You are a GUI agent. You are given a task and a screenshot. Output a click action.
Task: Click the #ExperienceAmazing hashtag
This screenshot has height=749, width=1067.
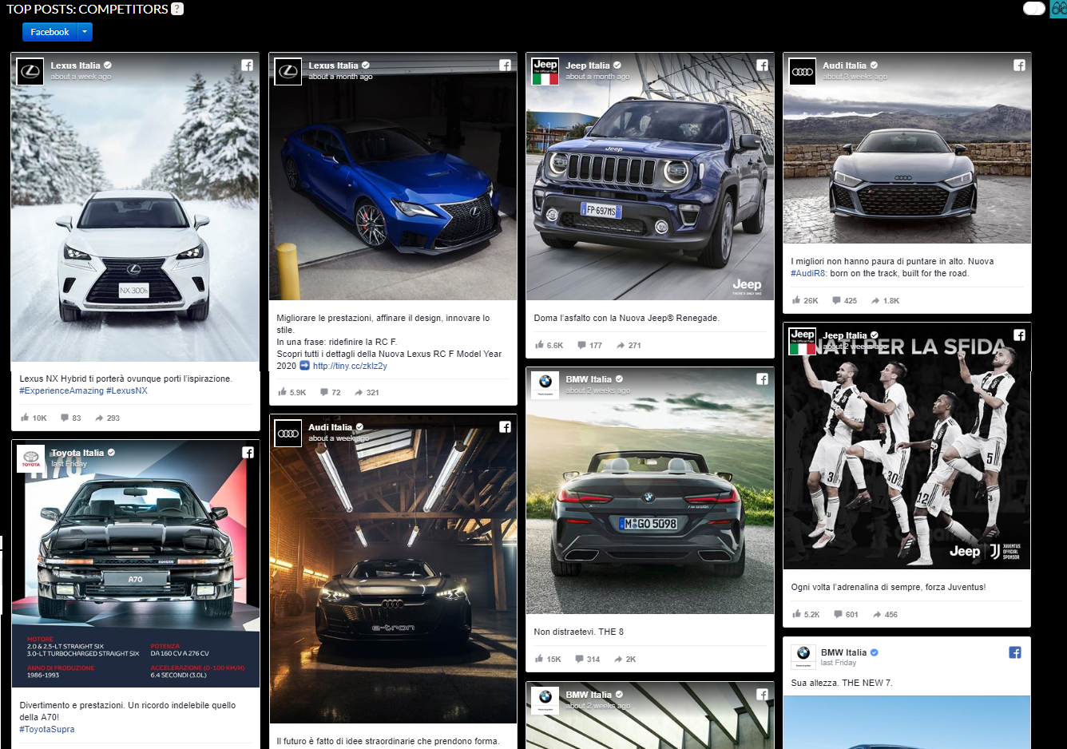point(61,390)
